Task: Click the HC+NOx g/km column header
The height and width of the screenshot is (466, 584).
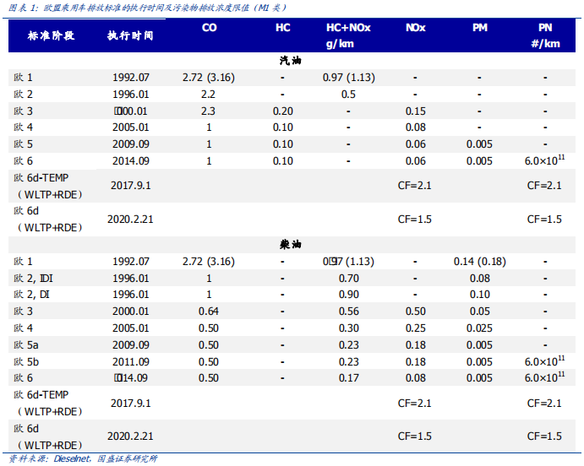Action: click(348, 35)
